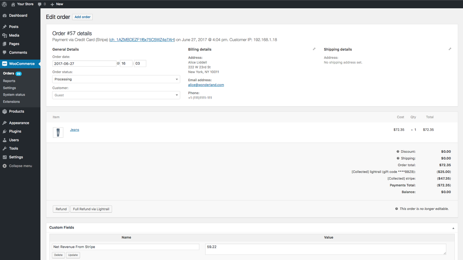
Task: Edit billing details with pencil icon
Action: pos(314,49)
